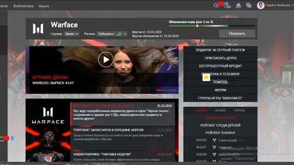Click the Warface game title text
Viewport: 294px width, 165px height.
[x=64, y=25]
